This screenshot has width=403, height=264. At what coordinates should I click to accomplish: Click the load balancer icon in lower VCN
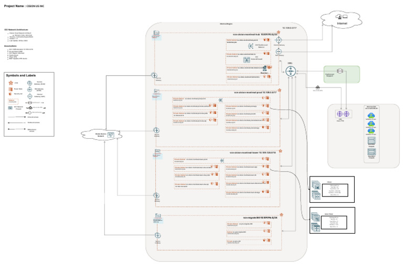222,161
